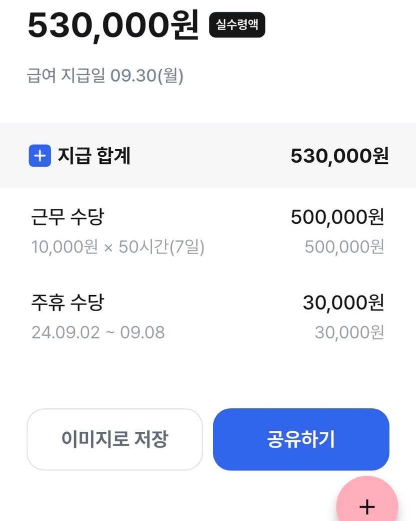Click the gray 500,000원 sub-amount
This screenshot has height=521, width=416.
(344, 246)
